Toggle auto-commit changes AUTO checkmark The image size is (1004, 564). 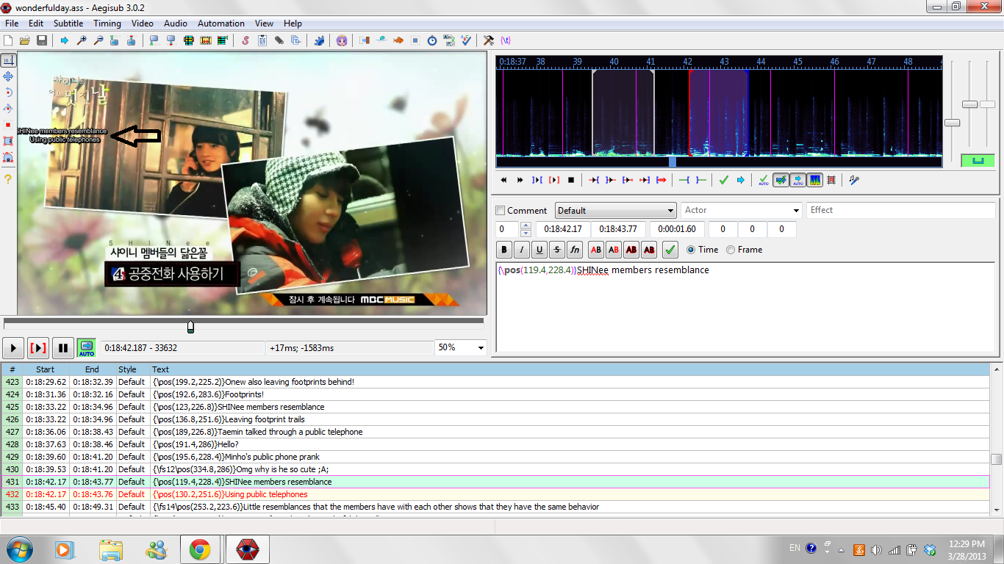tap(764, 180)
